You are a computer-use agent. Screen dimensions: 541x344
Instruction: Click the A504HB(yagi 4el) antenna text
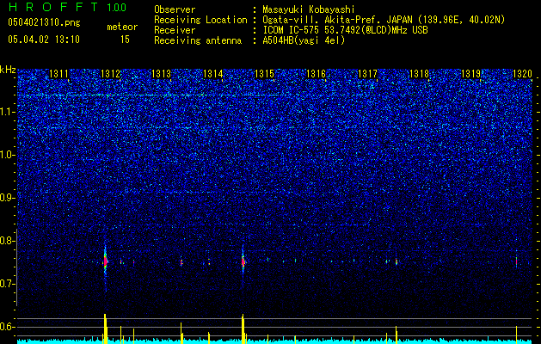click(x=304, y=40)
